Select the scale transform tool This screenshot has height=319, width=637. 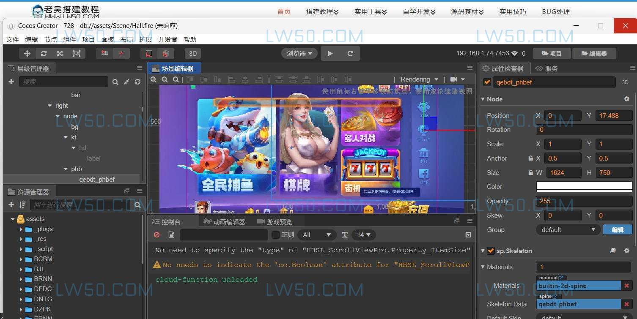pyautogui.click(x=60, y=53)
